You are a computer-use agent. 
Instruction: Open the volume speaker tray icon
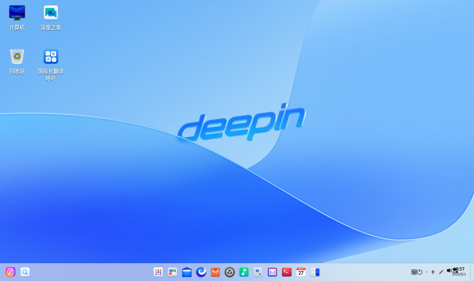click(x=449, y=271)
